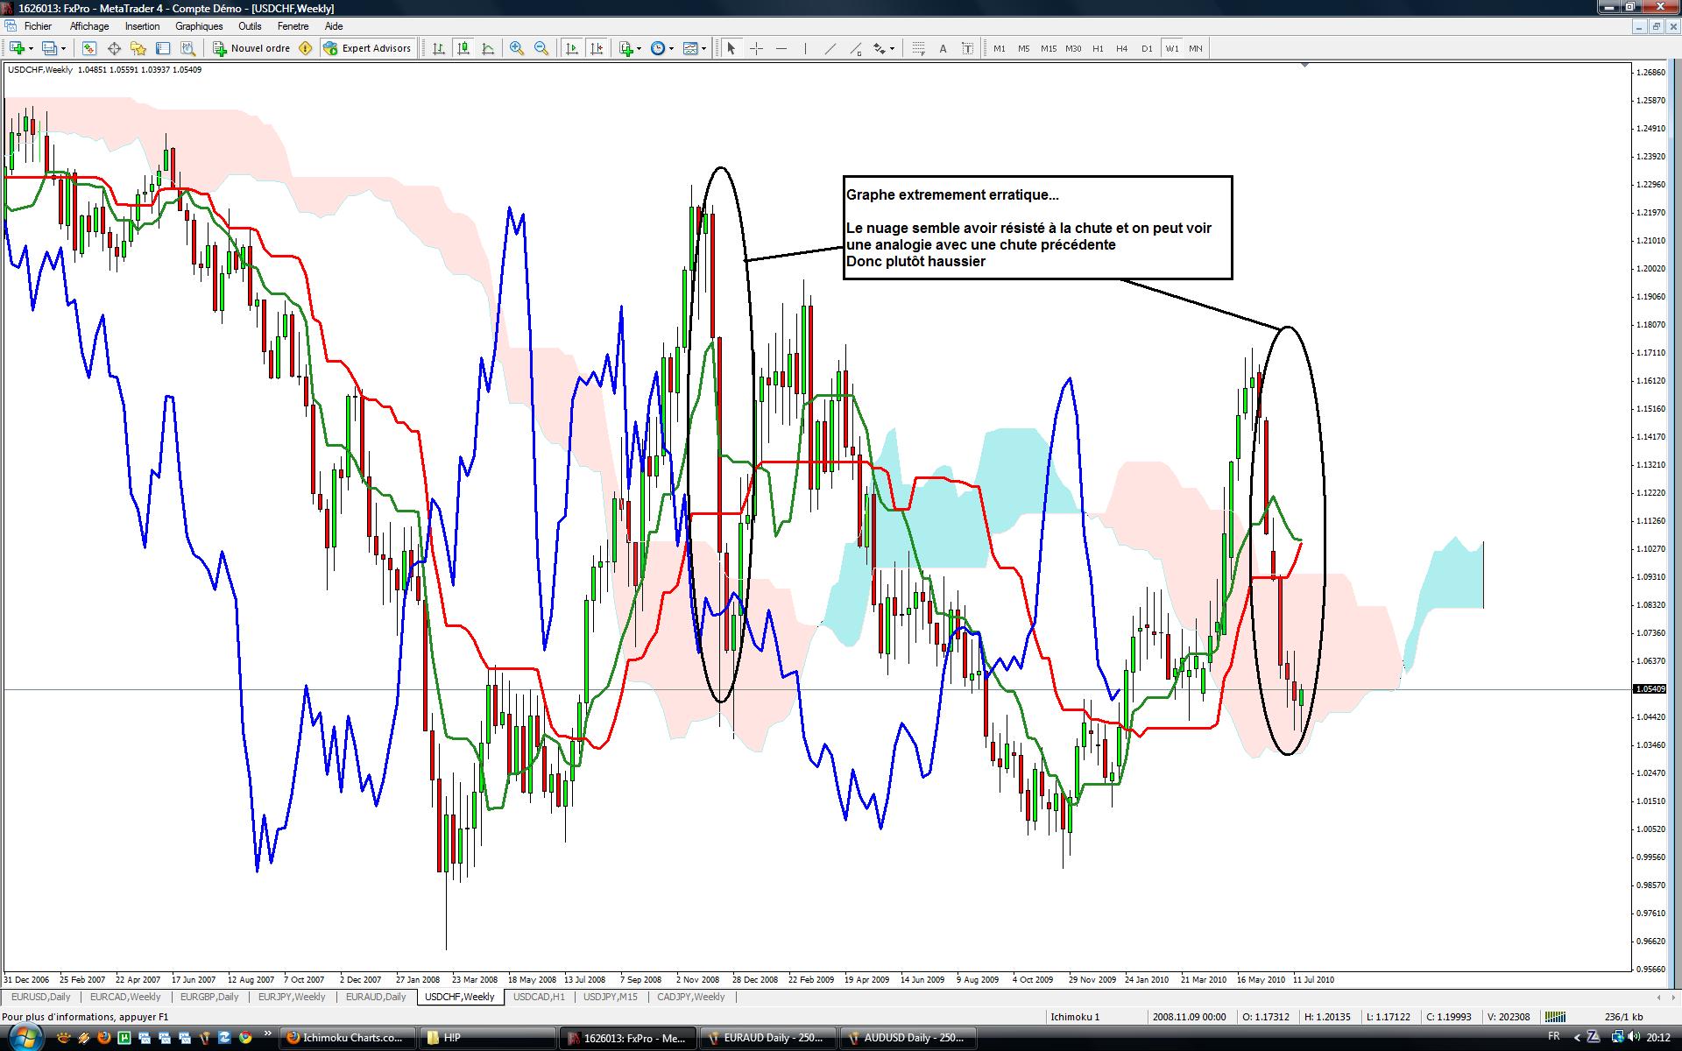Switch to the H4 timeframe
This screenshot has height=1051, width=1682.
pos(1121,49)
